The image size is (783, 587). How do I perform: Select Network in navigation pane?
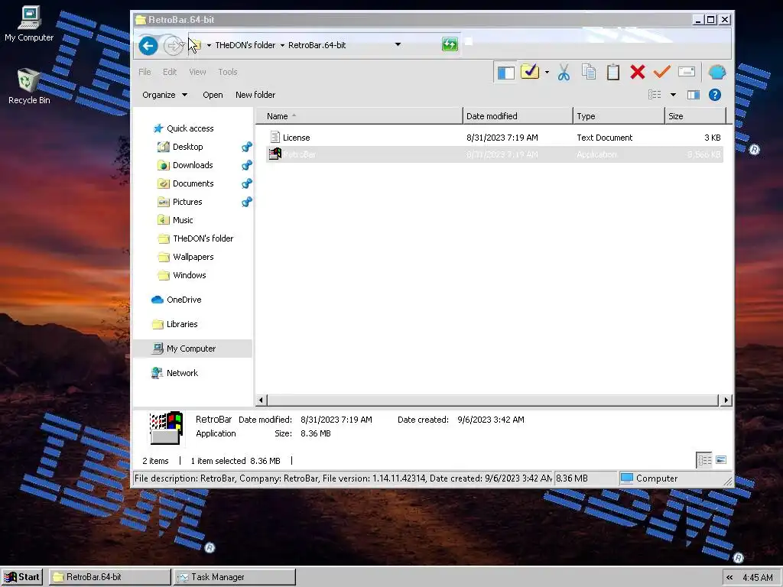[x=182, y=373]
